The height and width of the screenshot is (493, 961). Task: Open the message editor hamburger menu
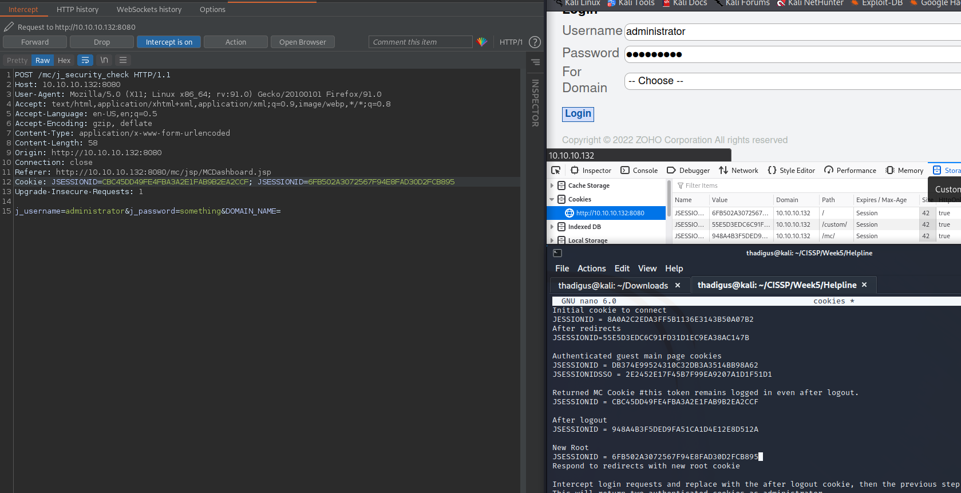pyautogui.click(x=123, y=60)
